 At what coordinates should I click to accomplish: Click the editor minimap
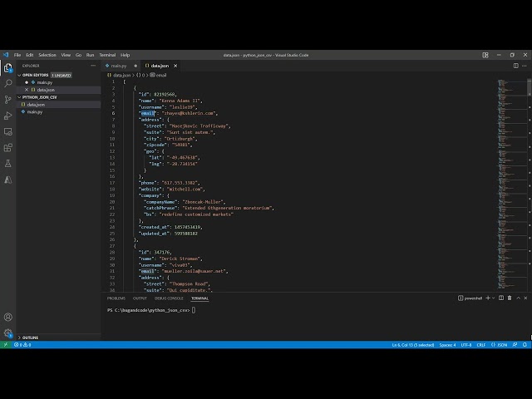(x=512, y=183)
